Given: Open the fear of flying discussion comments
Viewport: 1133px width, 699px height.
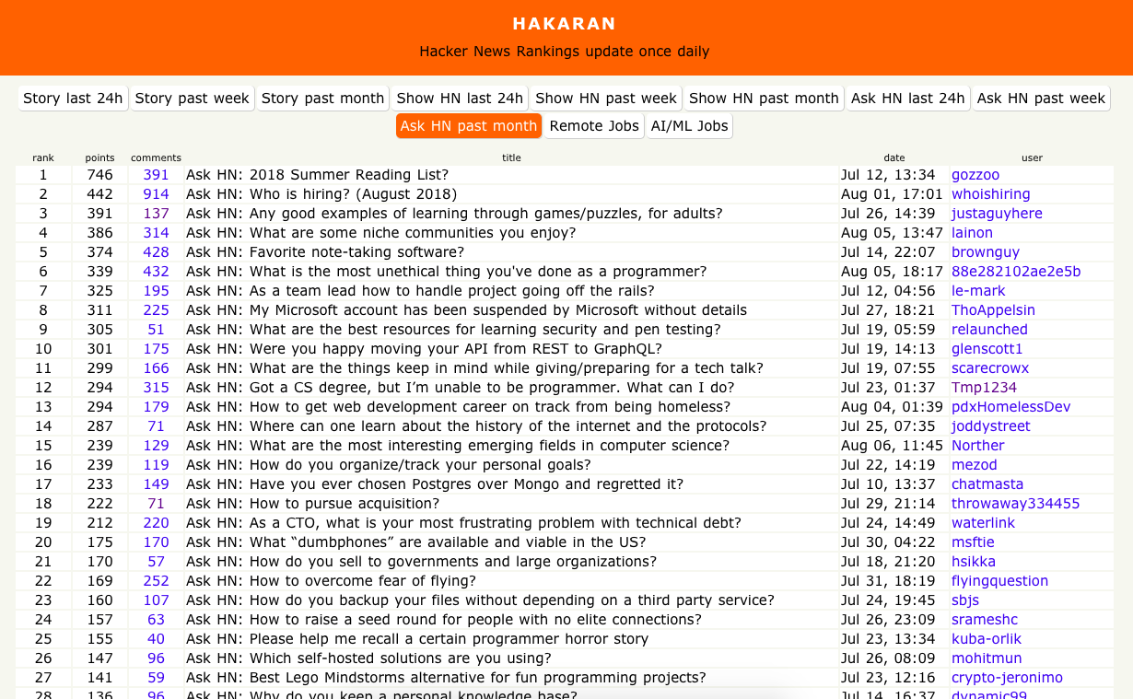Looking at the screenshot, I should pos(156,580).
